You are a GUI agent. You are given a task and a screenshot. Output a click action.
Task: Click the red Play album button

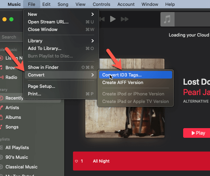197,133
